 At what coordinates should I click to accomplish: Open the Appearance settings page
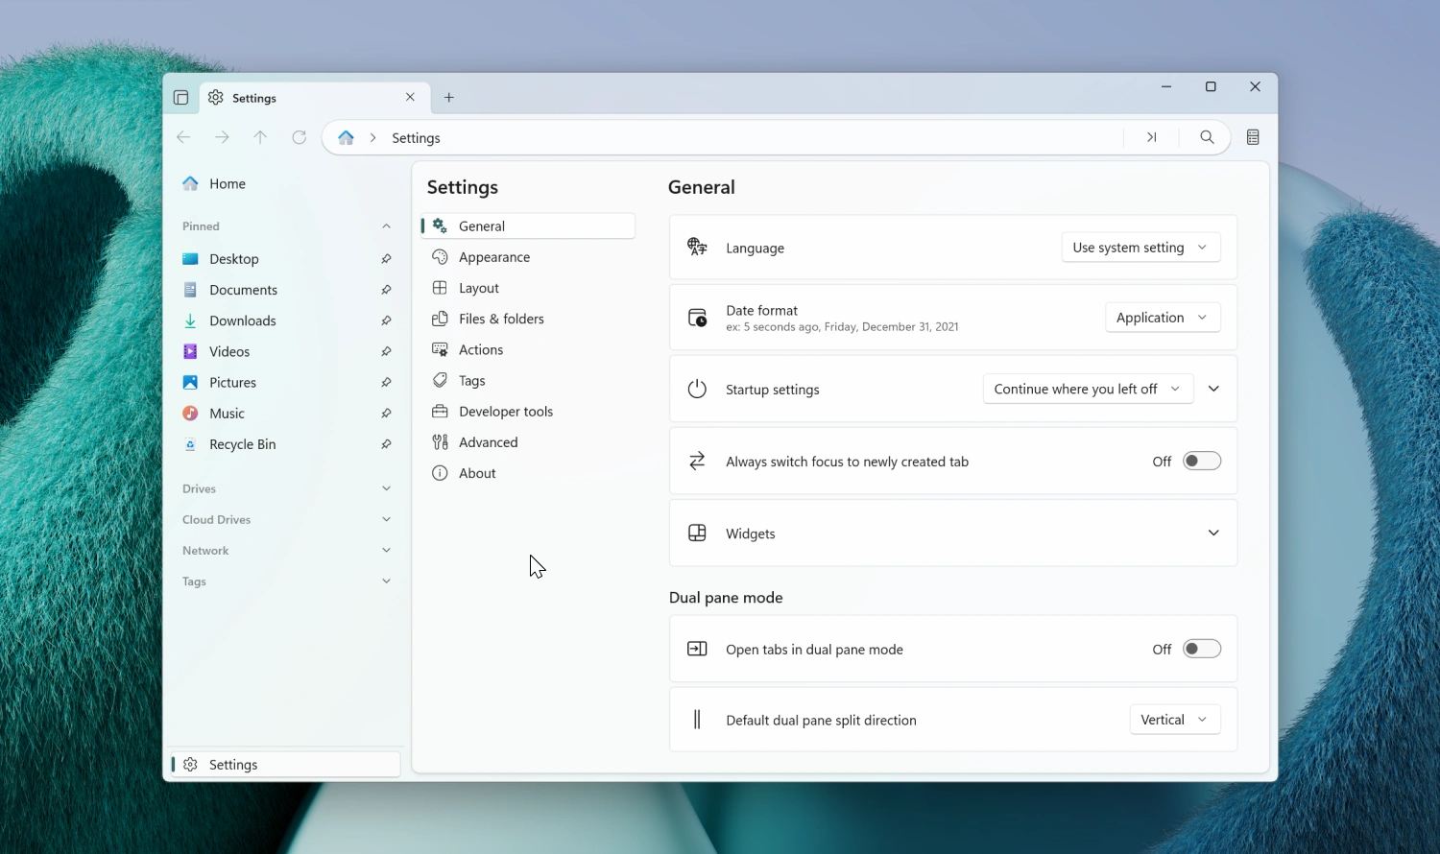tap(528, 257)
